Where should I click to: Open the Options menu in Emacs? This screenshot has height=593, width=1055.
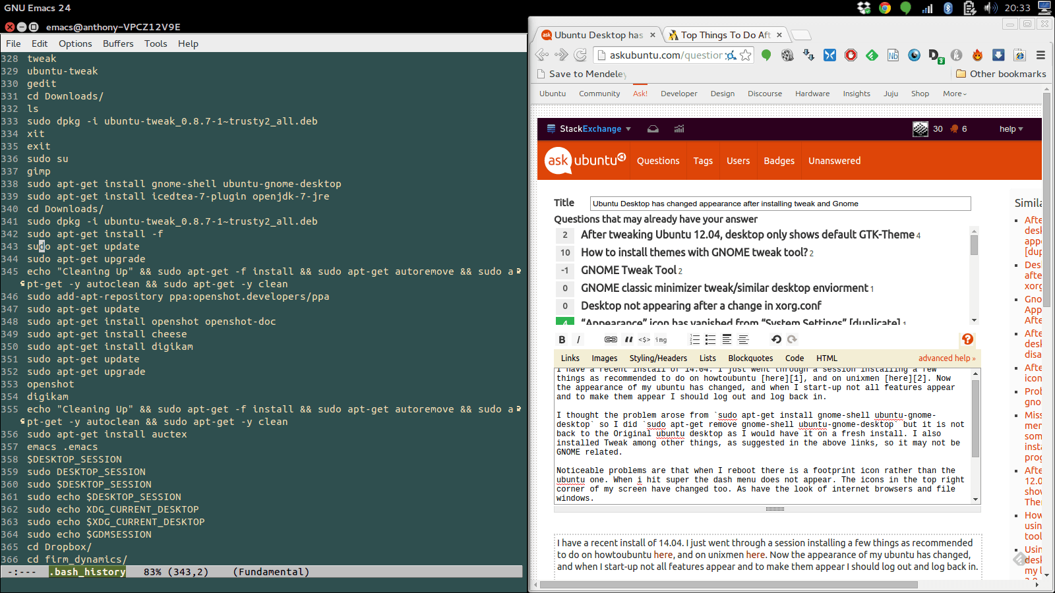point(75,43)
